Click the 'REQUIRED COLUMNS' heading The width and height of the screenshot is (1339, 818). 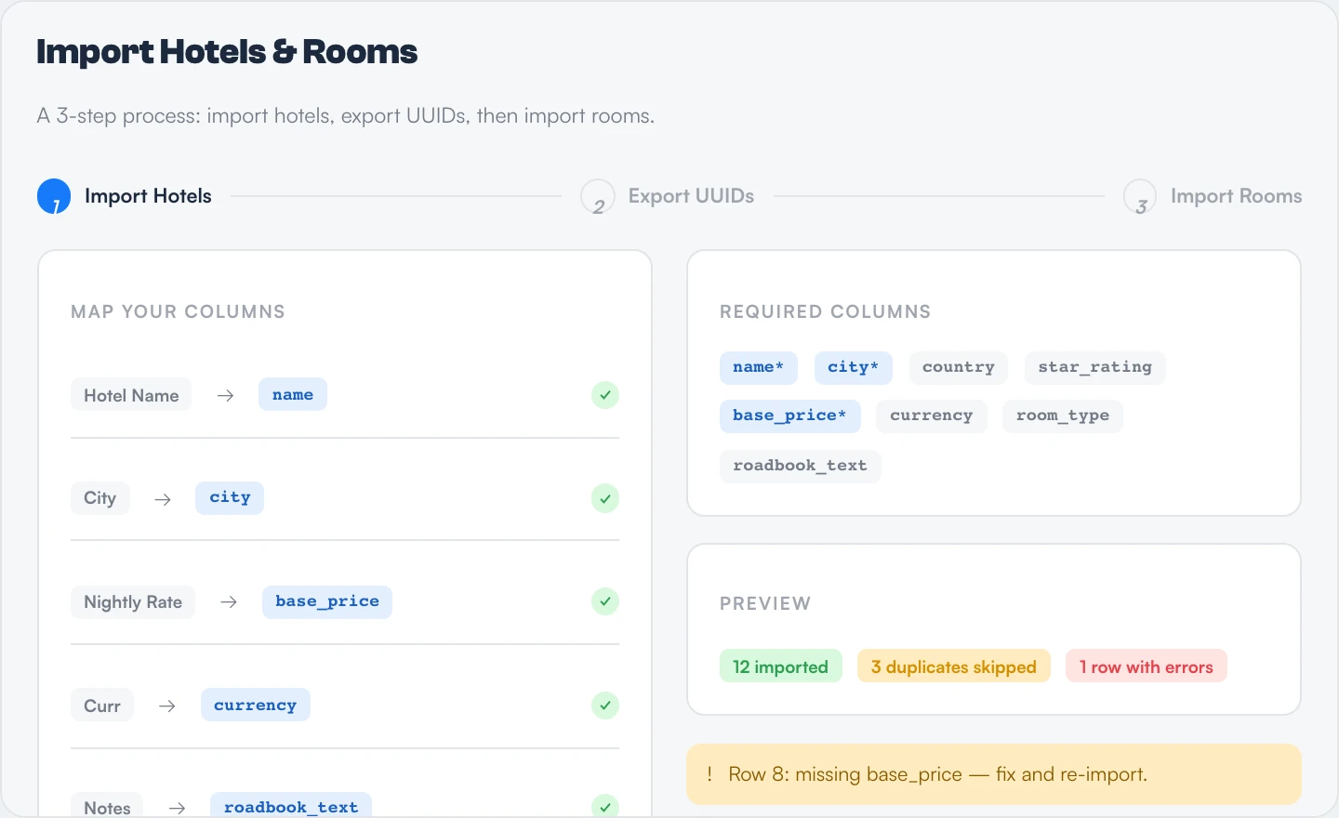point(826,311)
